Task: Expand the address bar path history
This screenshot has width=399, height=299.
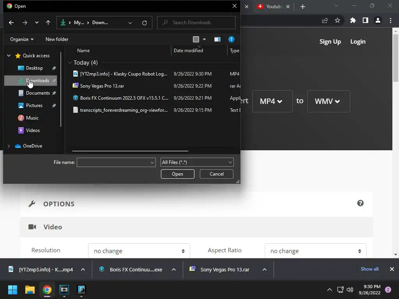Action: coord(130,23)
